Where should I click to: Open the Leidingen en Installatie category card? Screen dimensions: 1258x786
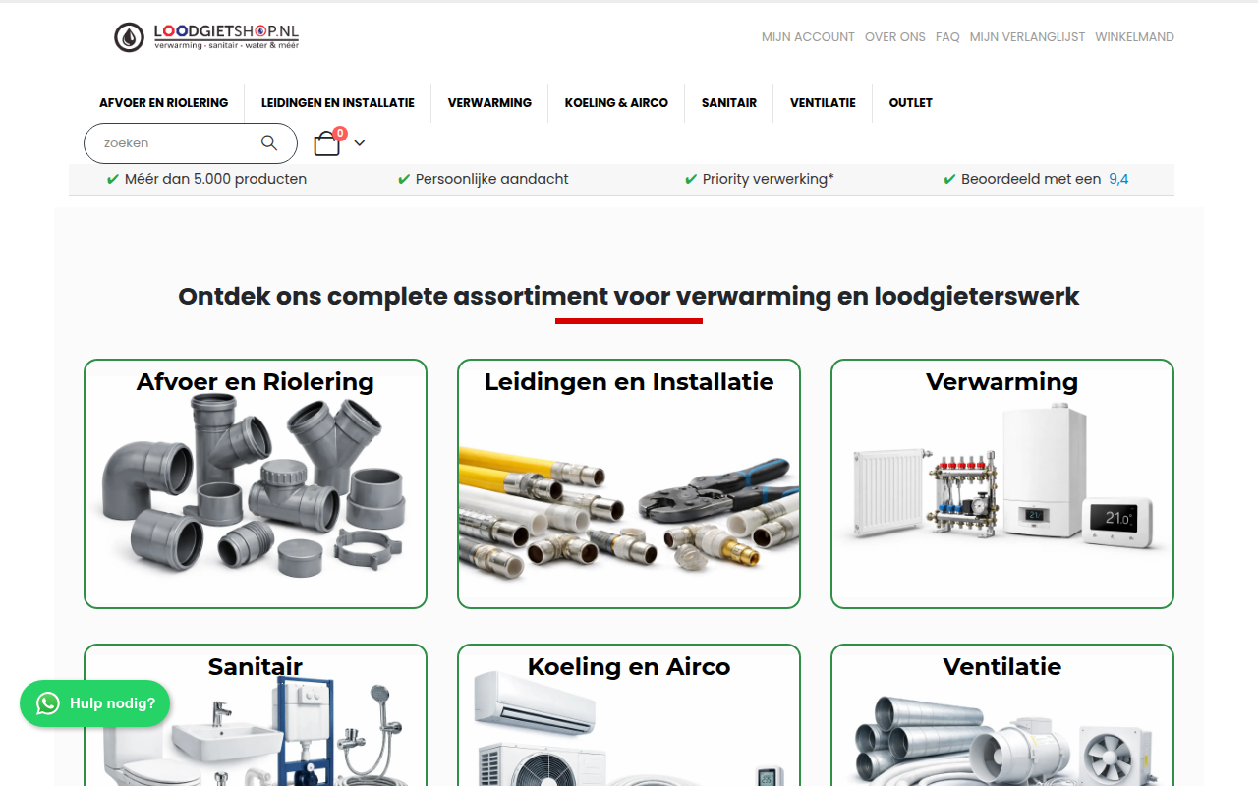click(629, 483)
